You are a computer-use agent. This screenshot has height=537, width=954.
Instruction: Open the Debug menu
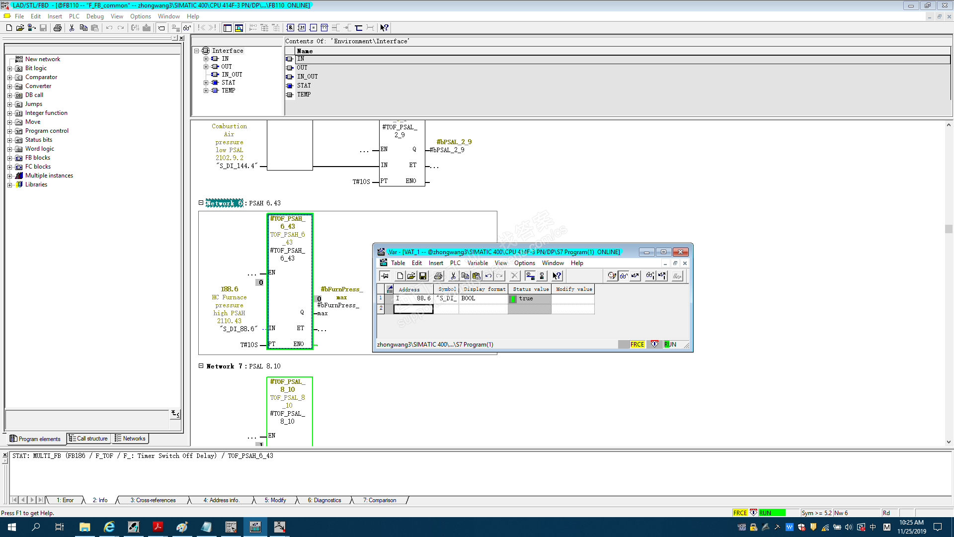[x=94, y=16]
